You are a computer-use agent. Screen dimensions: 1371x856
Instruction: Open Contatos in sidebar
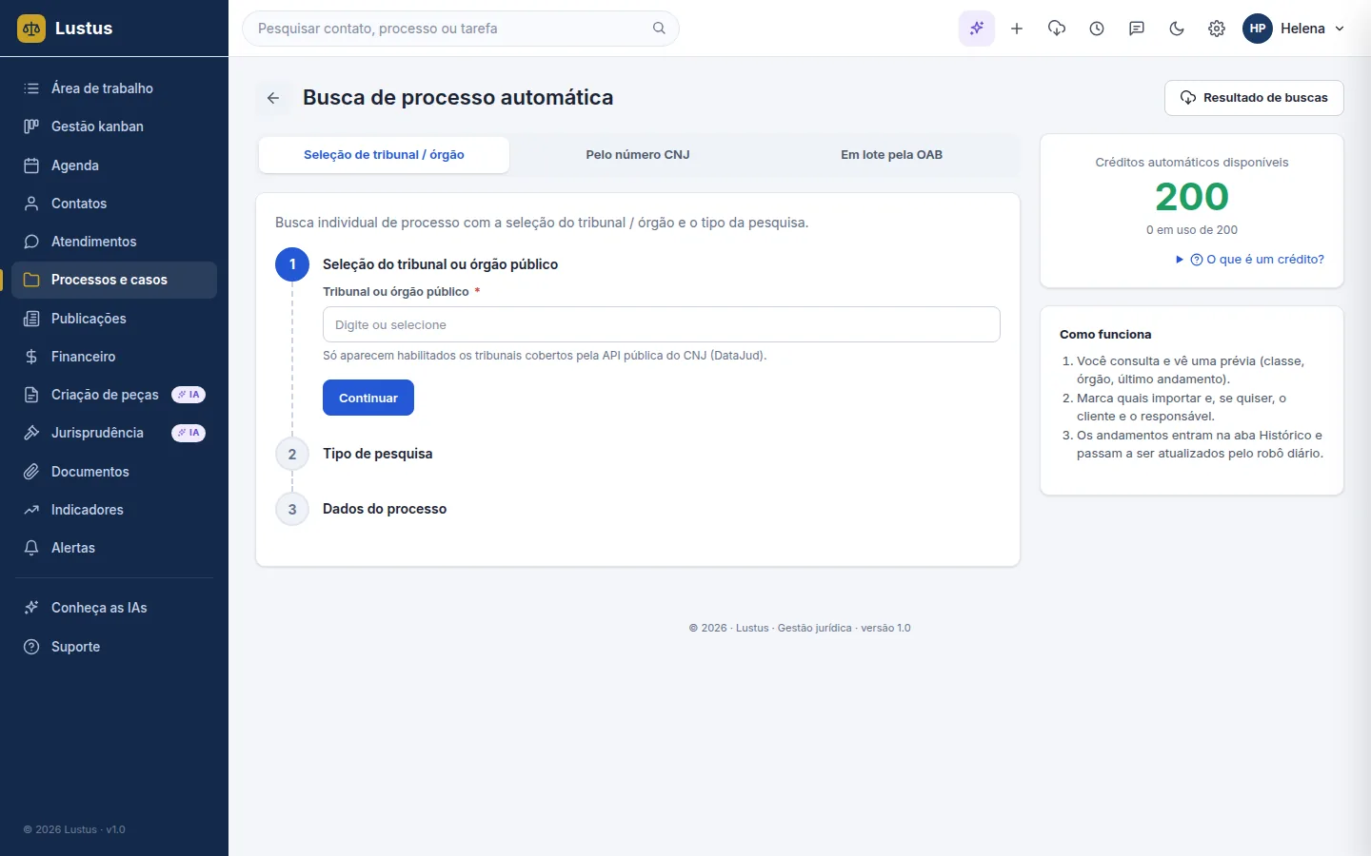click(114, 204)
